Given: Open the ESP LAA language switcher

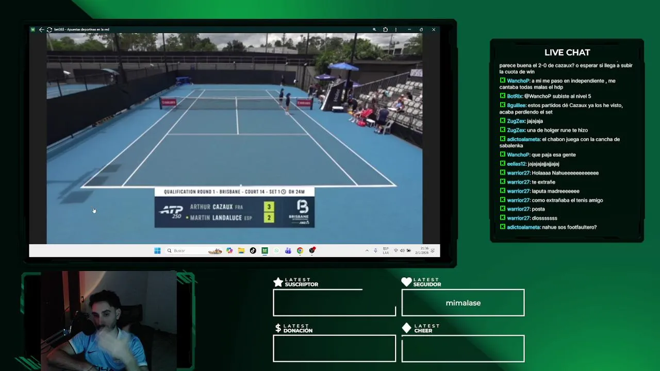Looking at the screenshot, I should (386, 250).
